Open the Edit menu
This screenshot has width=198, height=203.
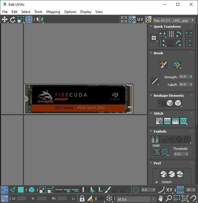pyautogui.click(x=14, y=12)
